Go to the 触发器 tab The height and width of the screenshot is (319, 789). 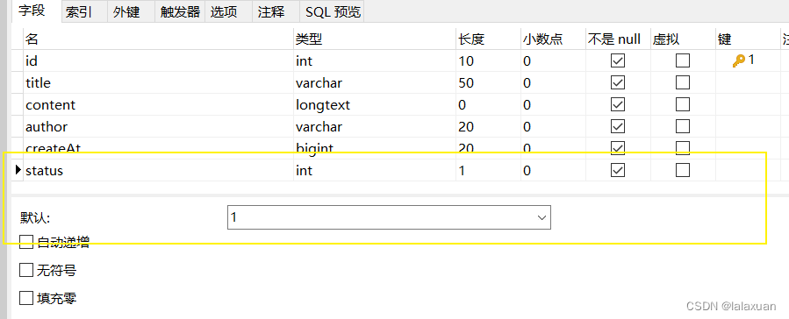click(x=180, y=12)
